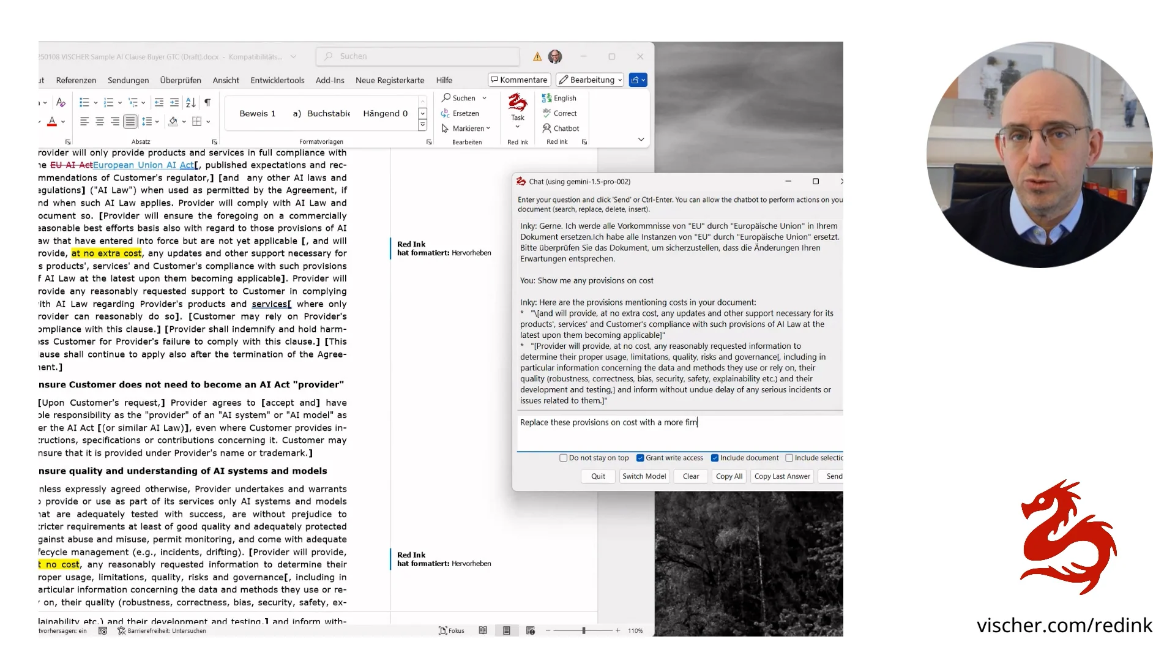Show paragraph marks

(207, 102)
